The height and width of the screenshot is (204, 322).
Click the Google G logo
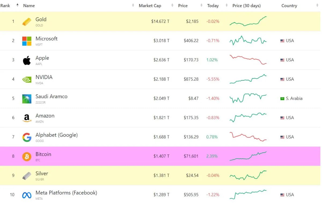(x=27, y=137)
